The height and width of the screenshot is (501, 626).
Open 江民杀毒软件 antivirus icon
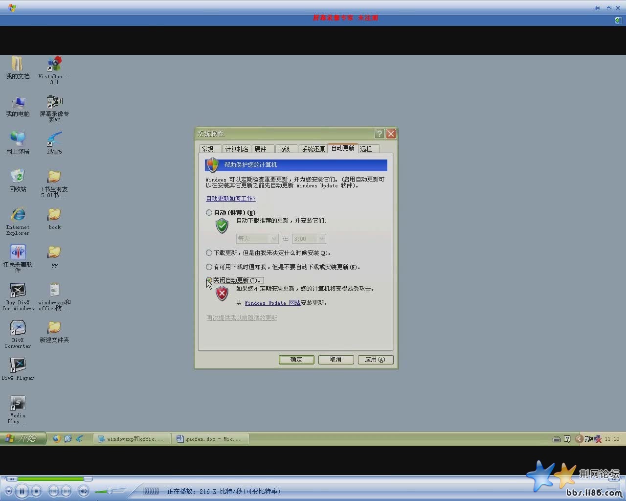tap(18, 252)
